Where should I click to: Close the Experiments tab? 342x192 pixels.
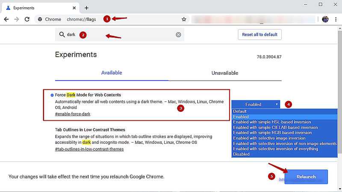click(74, 8)
